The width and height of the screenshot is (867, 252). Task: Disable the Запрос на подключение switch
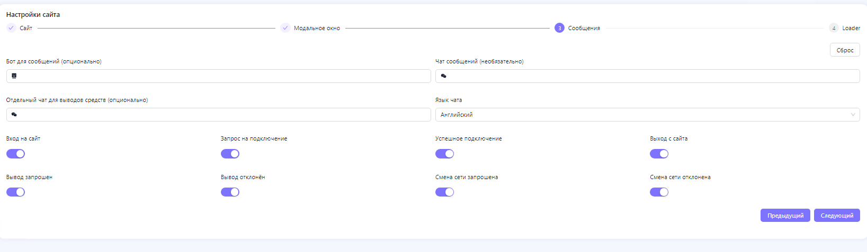[230, 154]
